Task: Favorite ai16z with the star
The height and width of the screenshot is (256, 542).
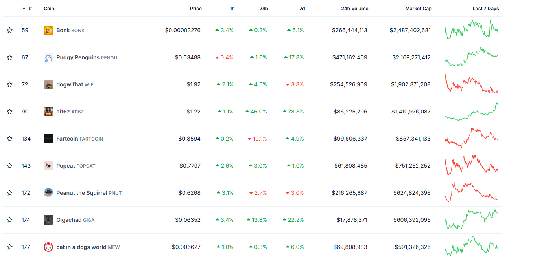Action: click(x=9, y=112)
